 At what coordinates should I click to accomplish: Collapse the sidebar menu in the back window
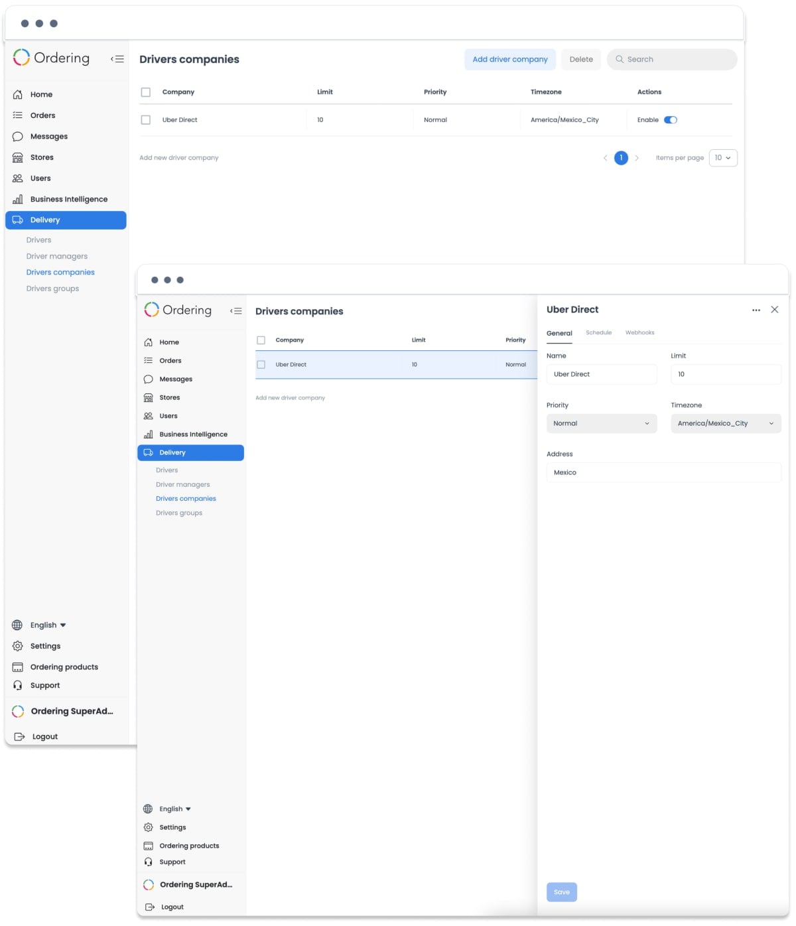coord(117,59)
